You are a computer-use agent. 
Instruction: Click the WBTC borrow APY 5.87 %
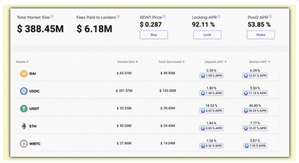255,141
